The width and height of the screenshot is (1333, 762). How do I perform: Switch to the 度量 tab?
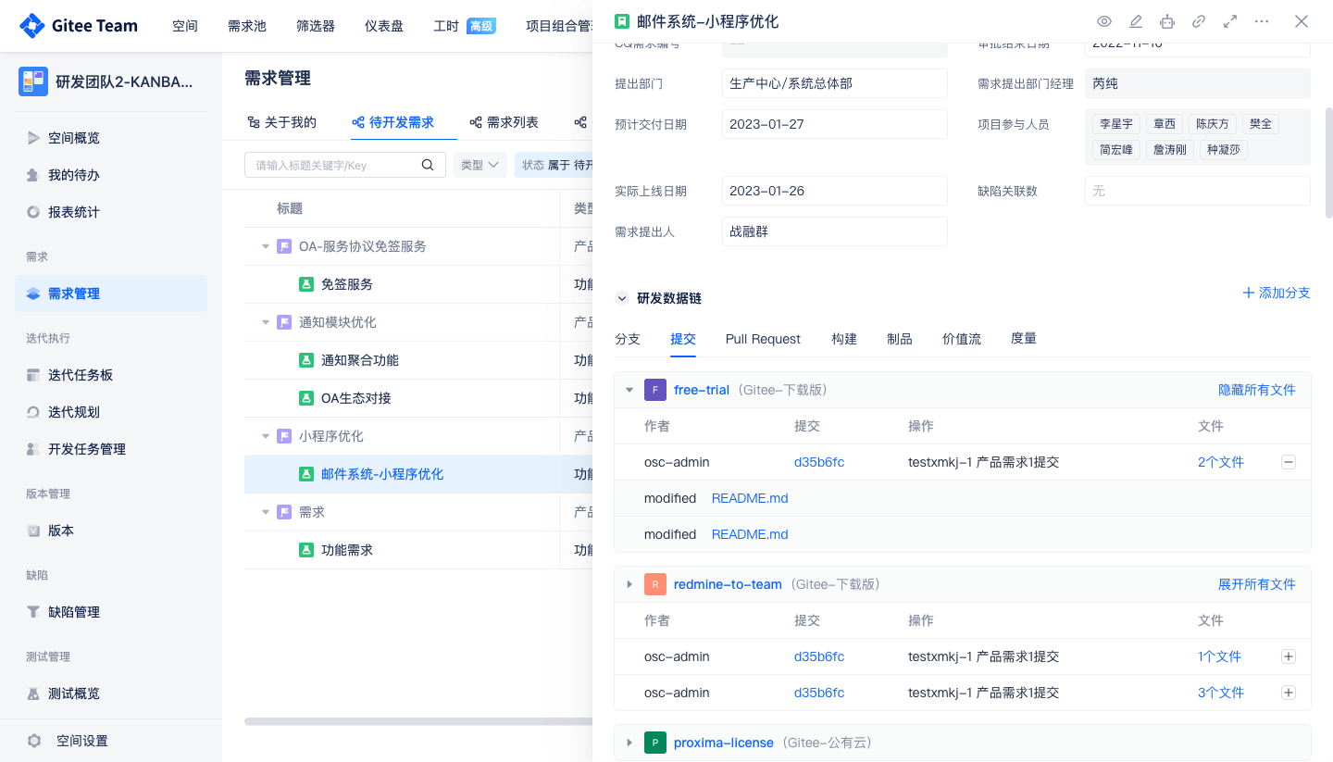(x=1024, y=339)
